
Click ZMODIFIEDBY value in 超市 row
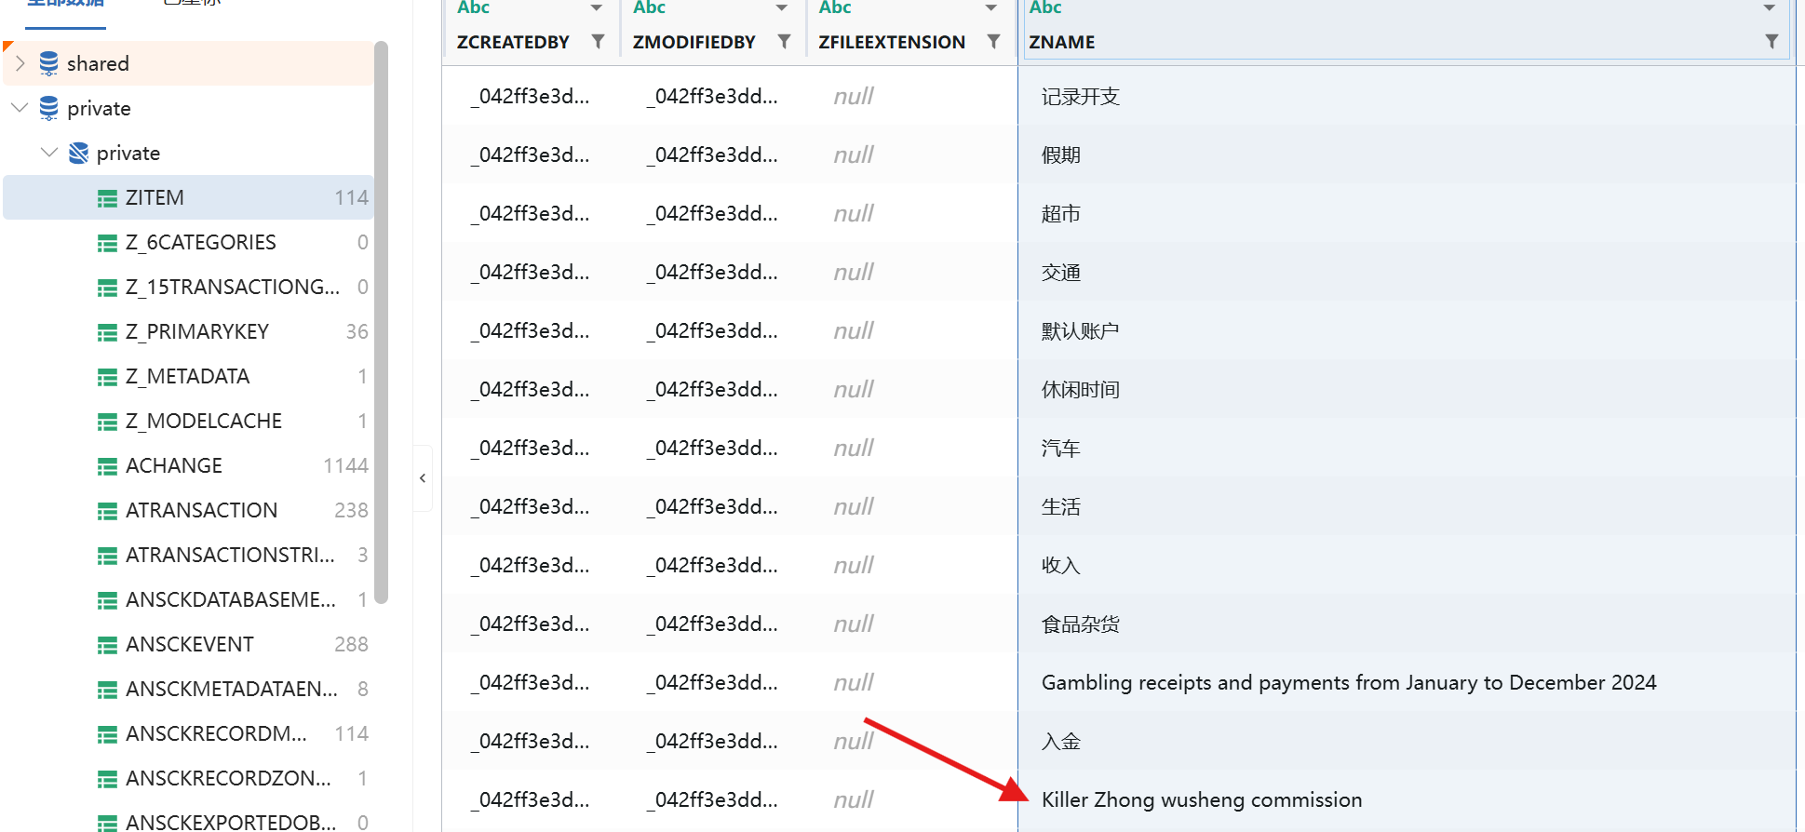(x=712, y=213)
